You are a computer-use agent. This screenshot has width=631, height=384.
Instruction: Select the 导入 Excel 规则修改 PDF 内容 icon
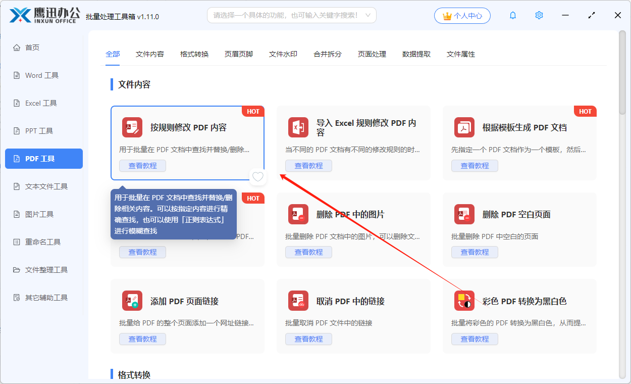click(298, 127)
